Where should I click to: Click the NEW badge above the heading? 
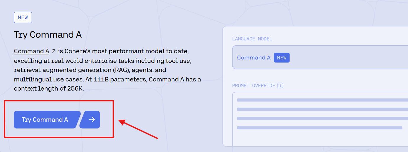pyautogui.click(x=23, y=17)
